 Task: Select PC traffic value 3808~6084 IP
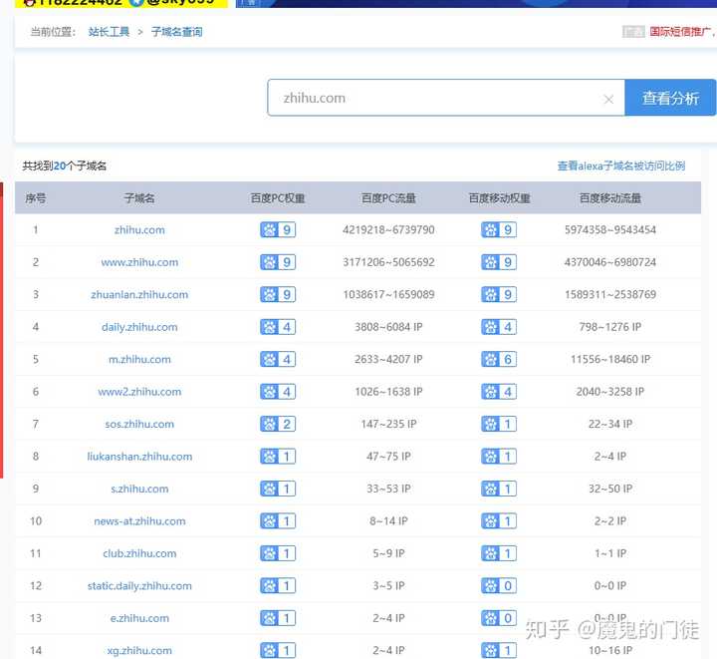[388, 327]
